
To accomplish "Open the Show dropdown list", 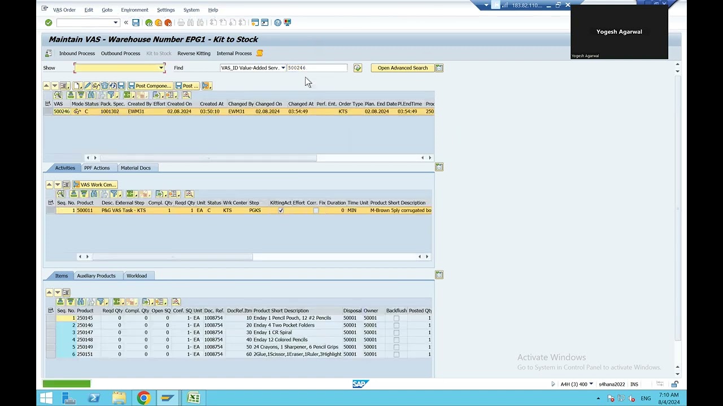I will point(162,68).
